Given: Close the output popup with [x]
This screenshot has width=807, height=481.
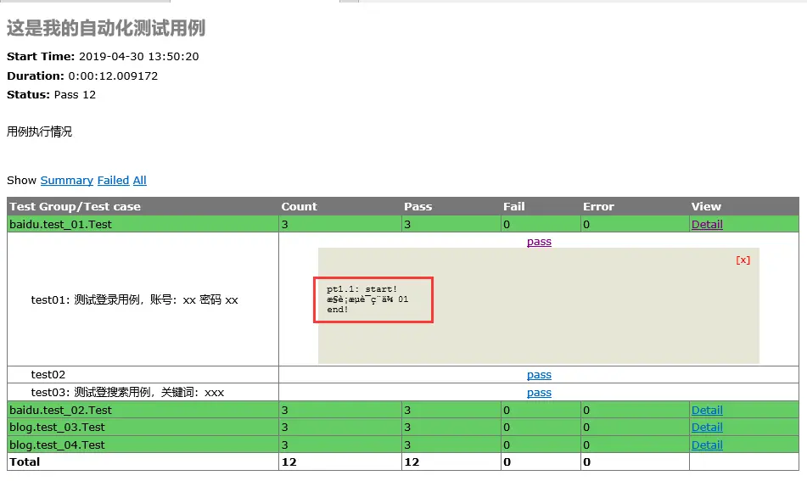Looking at the screenshot, I should 743,260.
